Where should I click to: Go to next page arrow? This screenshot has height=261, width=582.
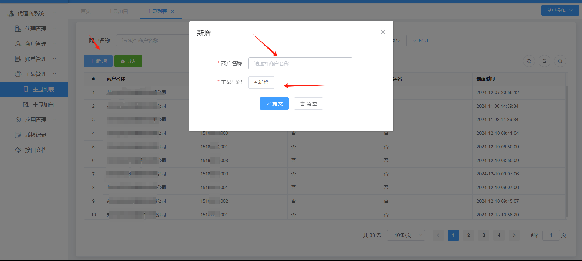tap(514, 235)
